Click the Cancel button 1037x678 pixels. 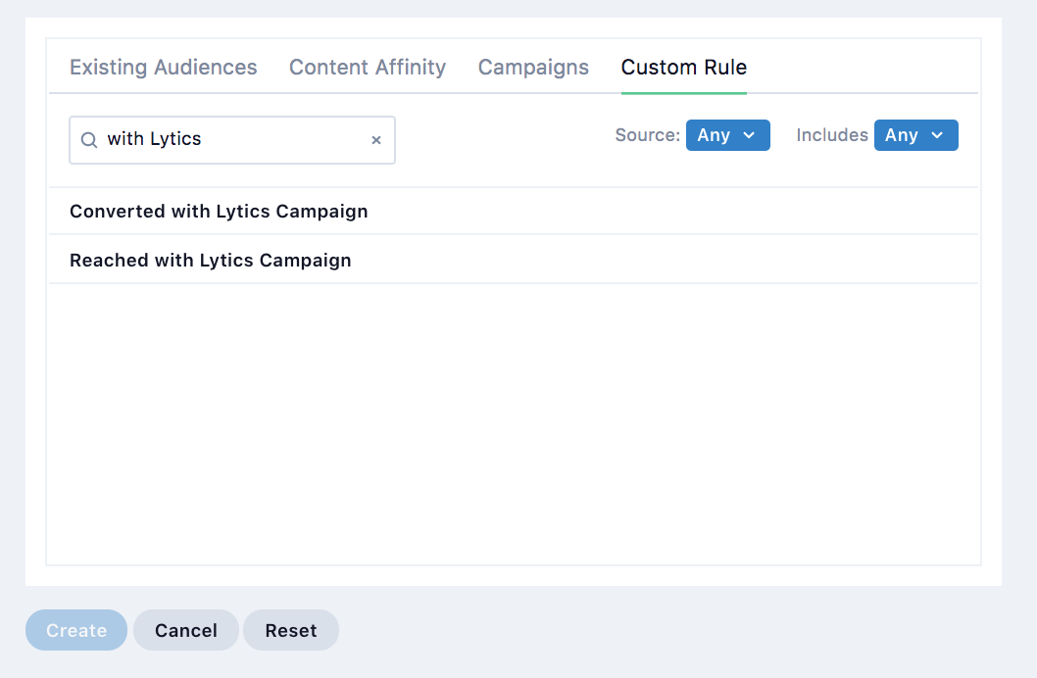[x=186, y=630]
